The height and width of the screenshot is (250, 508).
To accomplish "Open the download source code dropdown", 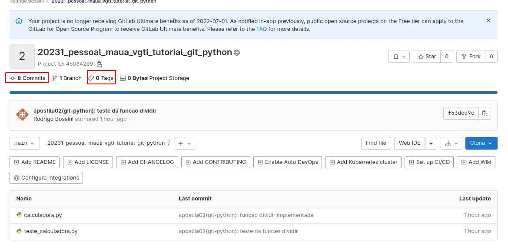I will [452, 143].
